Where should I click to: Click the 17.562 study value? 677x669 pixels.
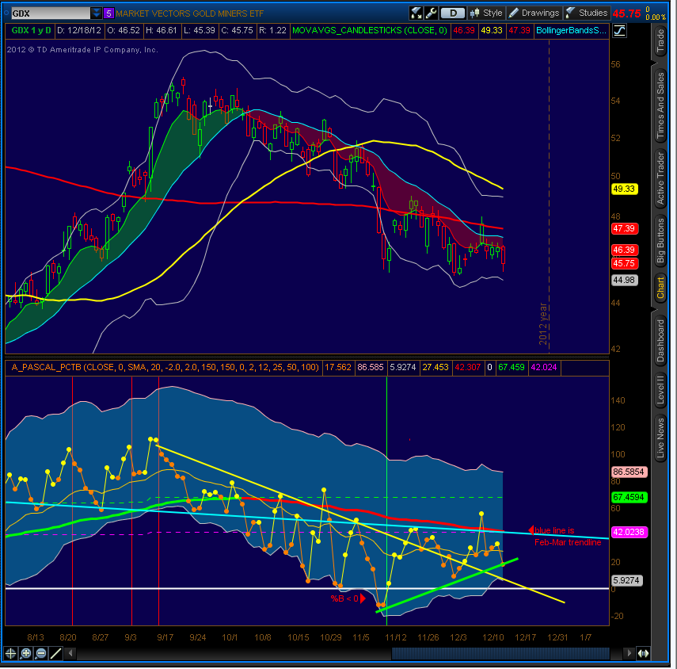pos(337,367)
